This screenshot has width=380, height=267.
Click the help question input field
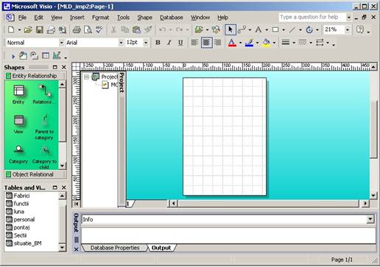[312, 17]
